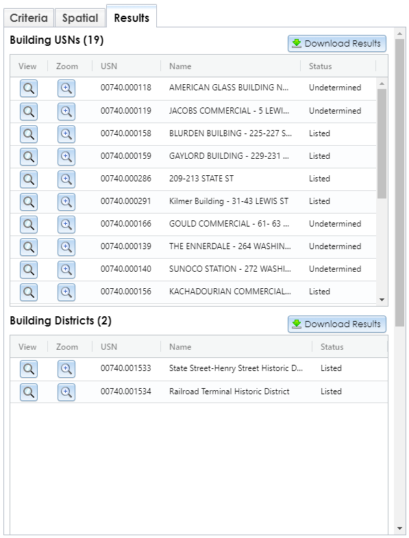Zoom to GAYLORD BUILDING location
409x538 pixels.
coord(66,157)
